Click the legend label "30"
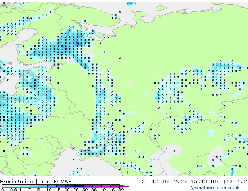Screen dimensions: 248x191 [x=85, y=189]
